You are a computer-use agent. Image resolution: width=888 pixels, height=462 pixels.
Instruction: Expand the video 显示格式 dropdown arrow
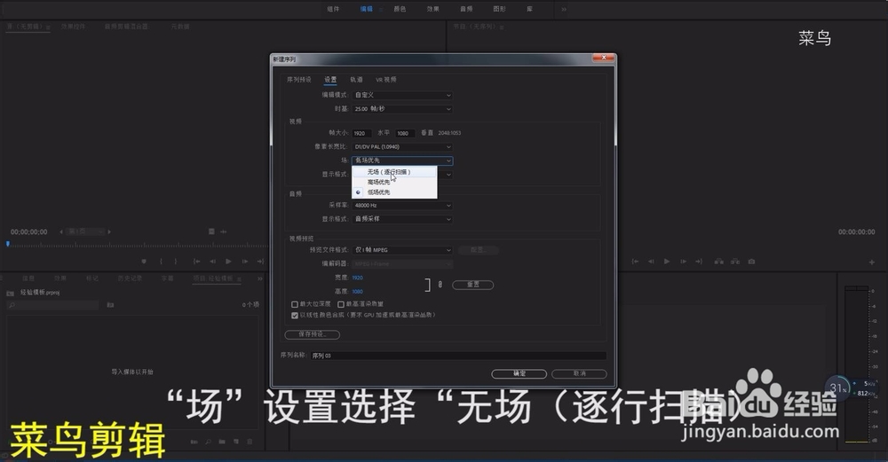click(x=448, y=175)
